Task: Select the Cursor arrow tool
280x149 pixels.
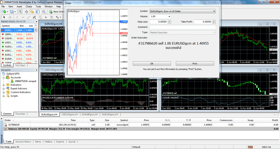Action: [4, 17]
